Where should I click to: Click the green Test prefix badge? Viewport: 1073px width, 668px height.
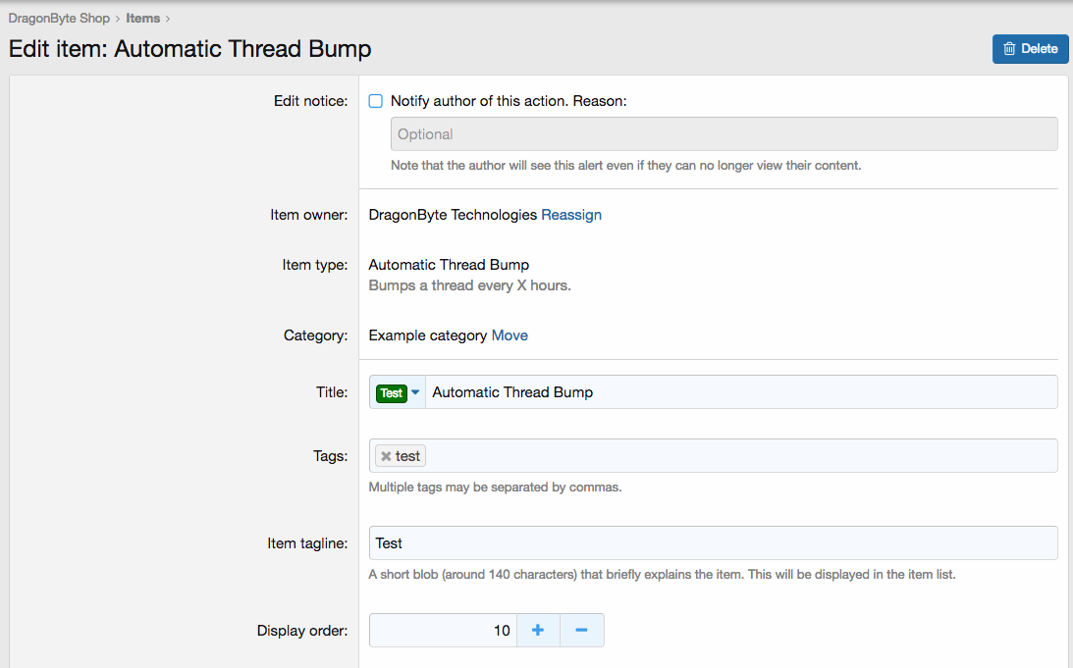tap(391, 393)
